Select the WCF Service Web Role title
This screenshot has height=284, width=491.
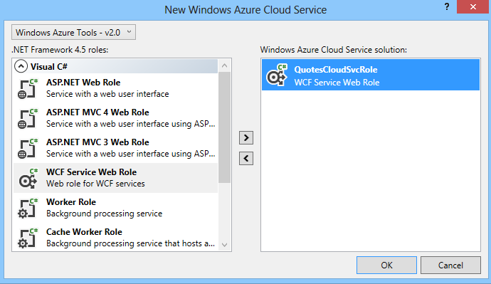[91, 172]
